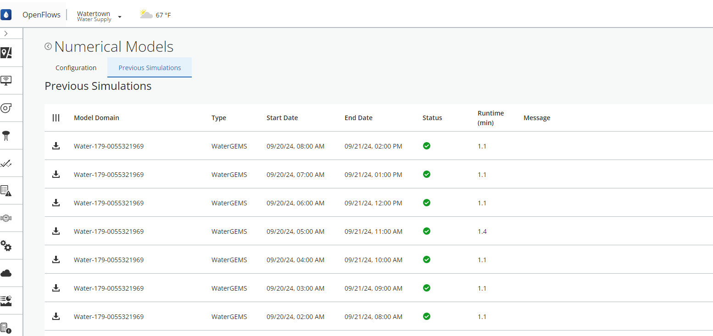This screenshot has width=713, height=336.
Task: Download the 08:00 AM start simulation
Action: click(56, 146)
